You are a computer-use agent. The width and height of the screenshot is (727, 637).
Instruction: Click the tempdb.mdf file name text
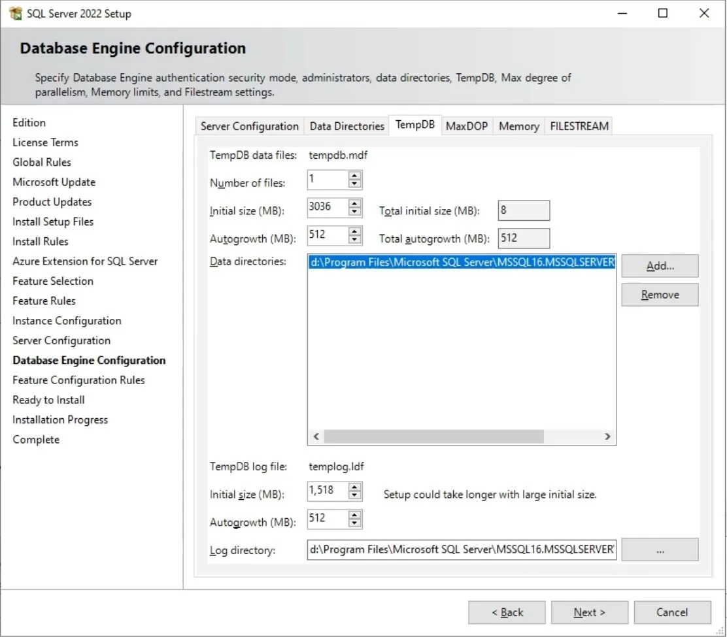coord(338,155)
